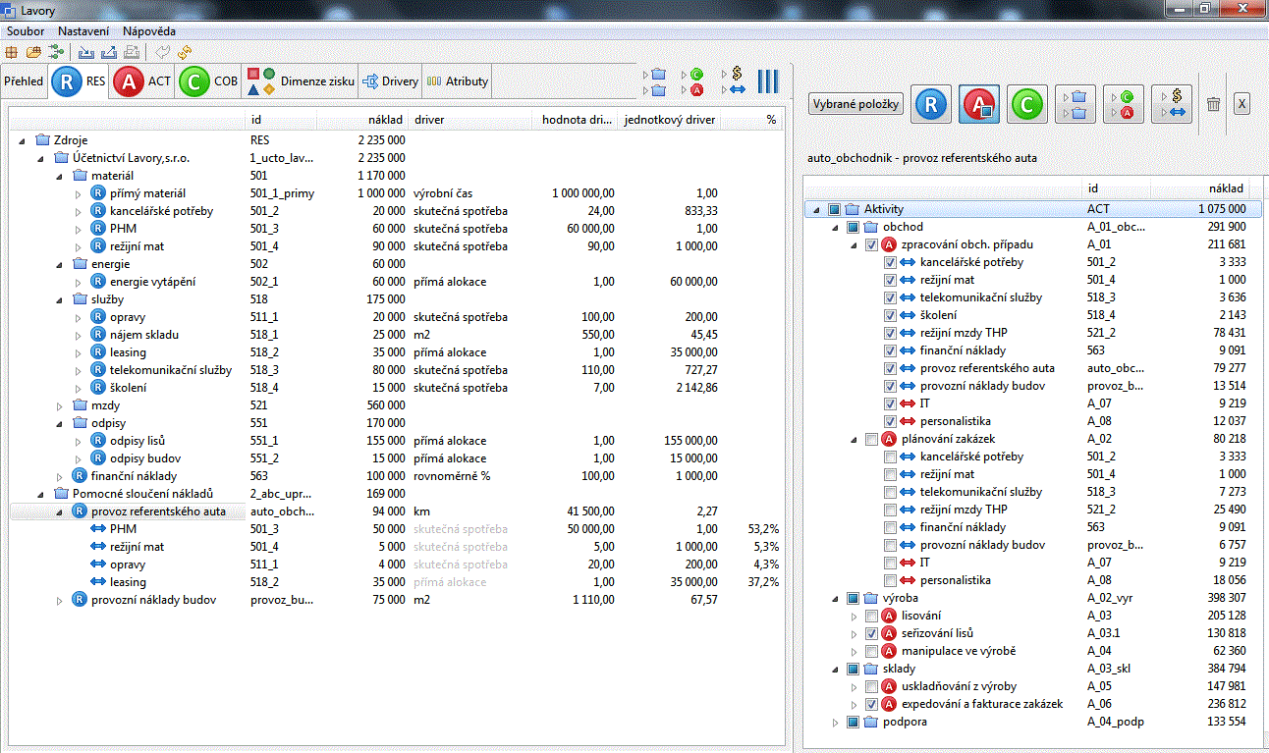This screenshot has width=1269, height=753.
Task: Expand the podpora folder in activities tree
Action: [837, 722]
